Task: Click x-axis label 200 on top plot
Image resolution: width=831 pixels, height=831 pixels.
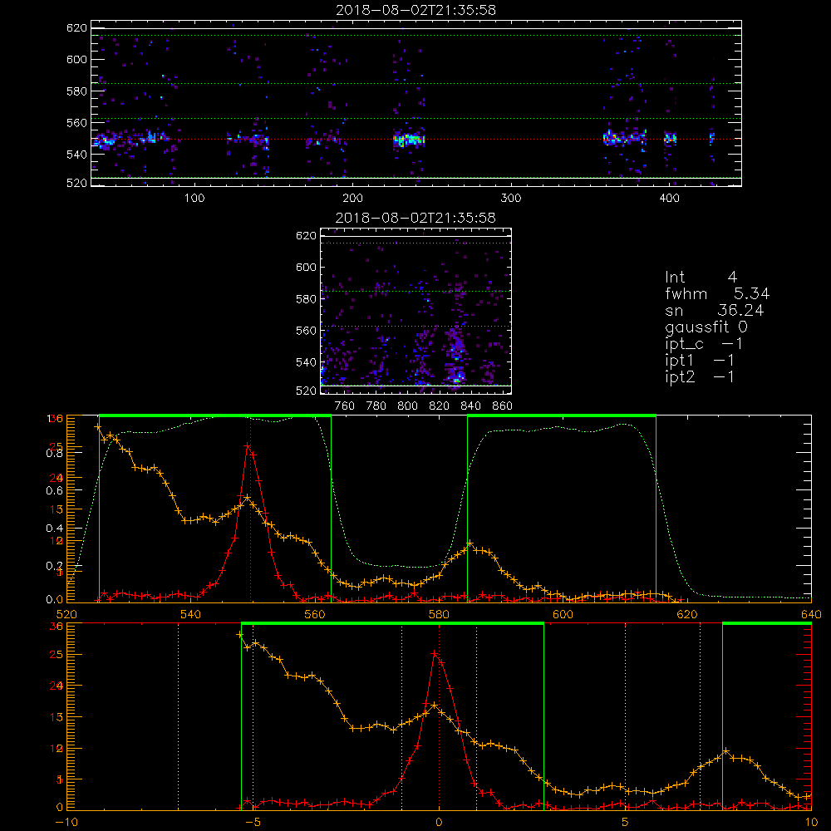Action: click(353, 199)
